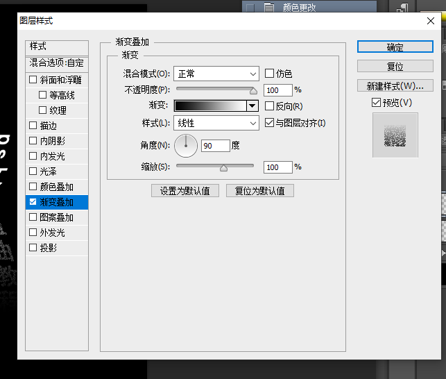Check the 等高线 option

[42, 95]
